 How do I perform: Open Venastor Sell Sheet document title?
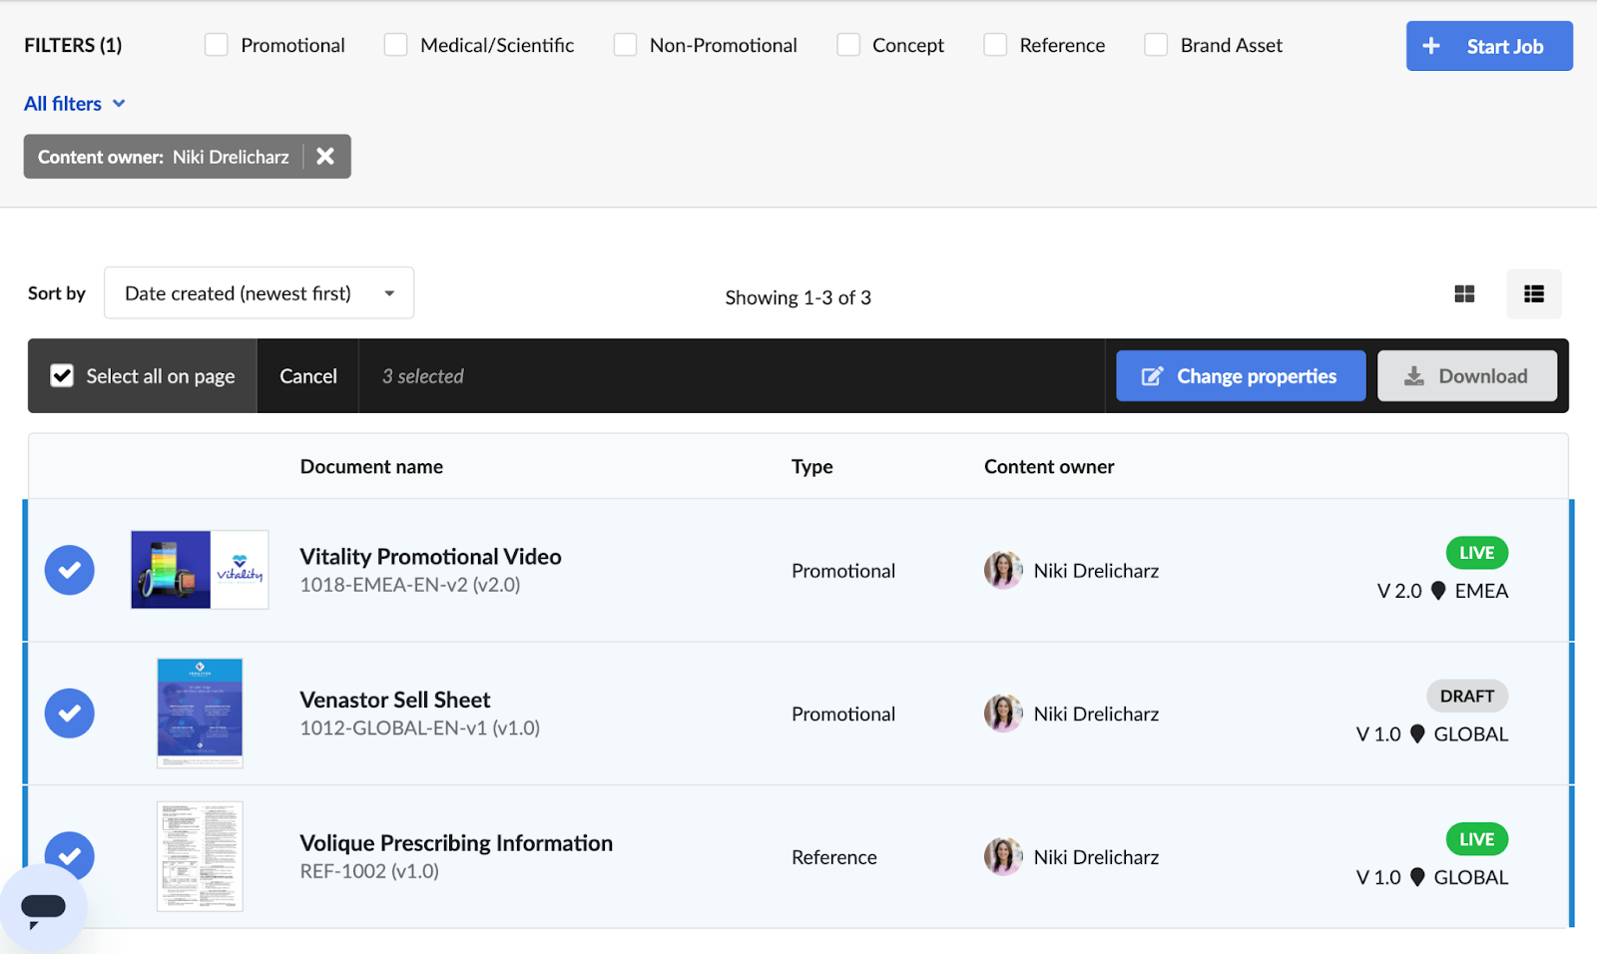(x=395, y=700)
